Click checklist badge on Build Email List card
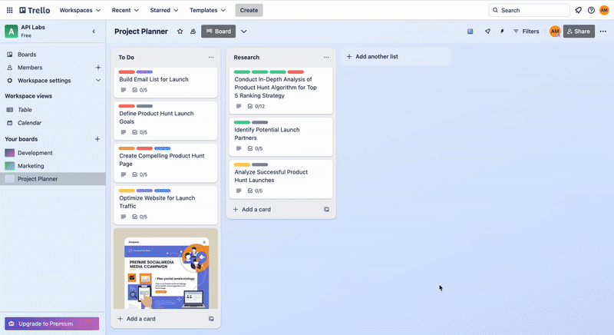This screenshot has height=335, width=614. click(139, 90)
